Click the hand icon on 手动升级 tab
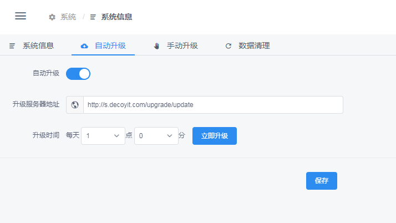Image resolution: width=396 pixels, height=223 pixels. 156,46
